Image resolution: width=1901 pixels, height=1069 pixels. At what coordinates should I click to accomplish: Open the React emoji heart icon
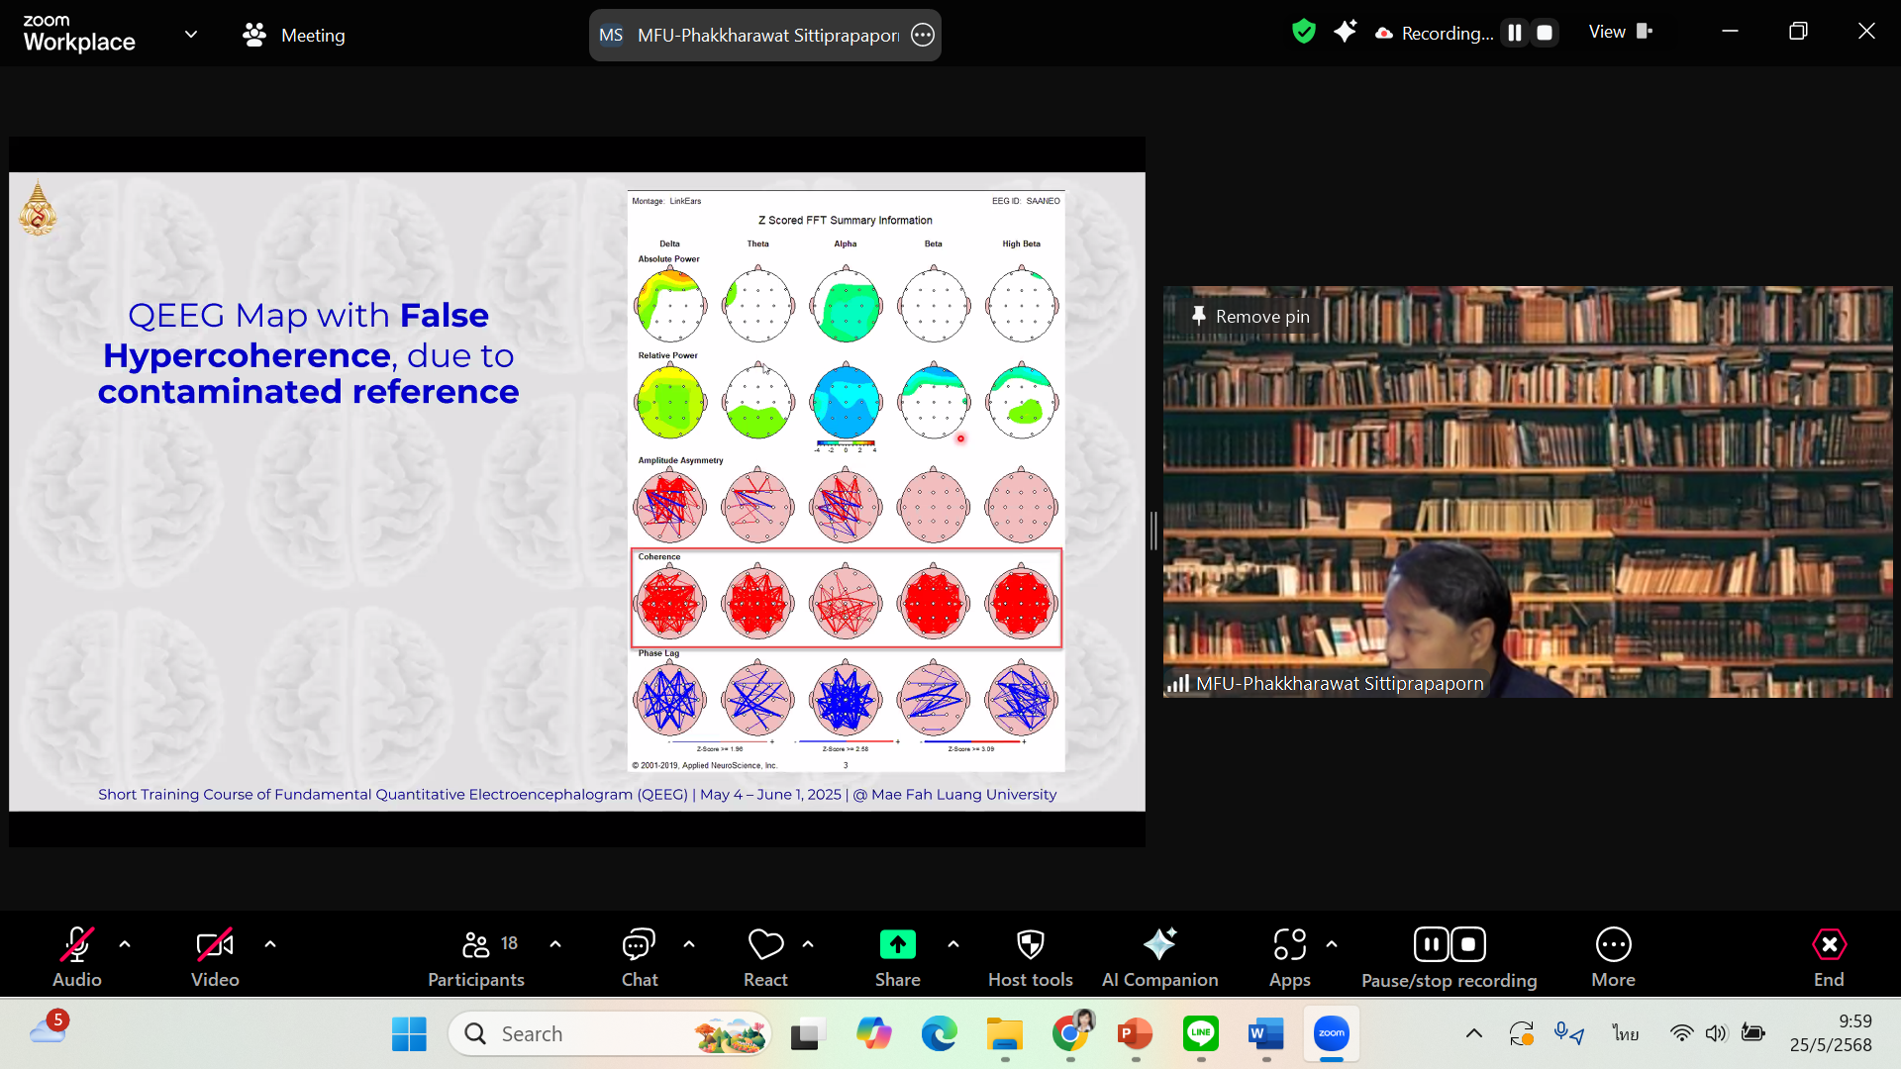[x=765, y=945]
